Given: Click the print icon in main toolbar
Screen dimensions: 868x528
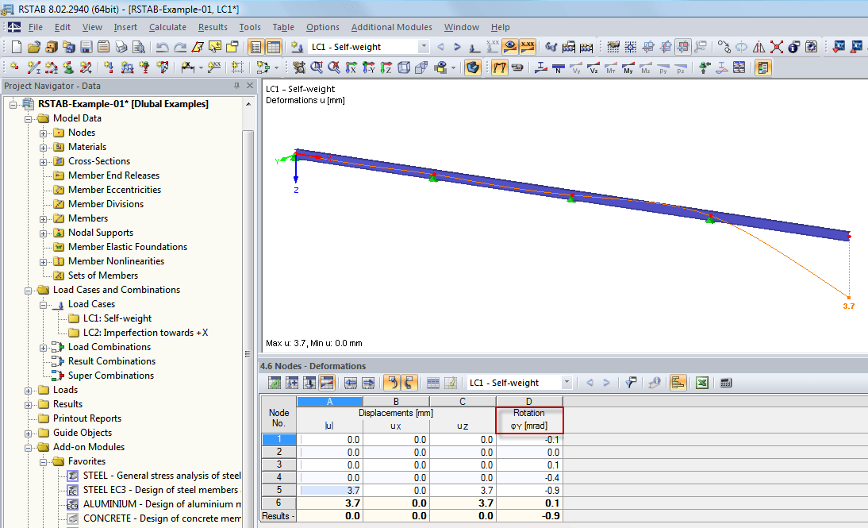Looking at the screenshot, I should (121, 47).
